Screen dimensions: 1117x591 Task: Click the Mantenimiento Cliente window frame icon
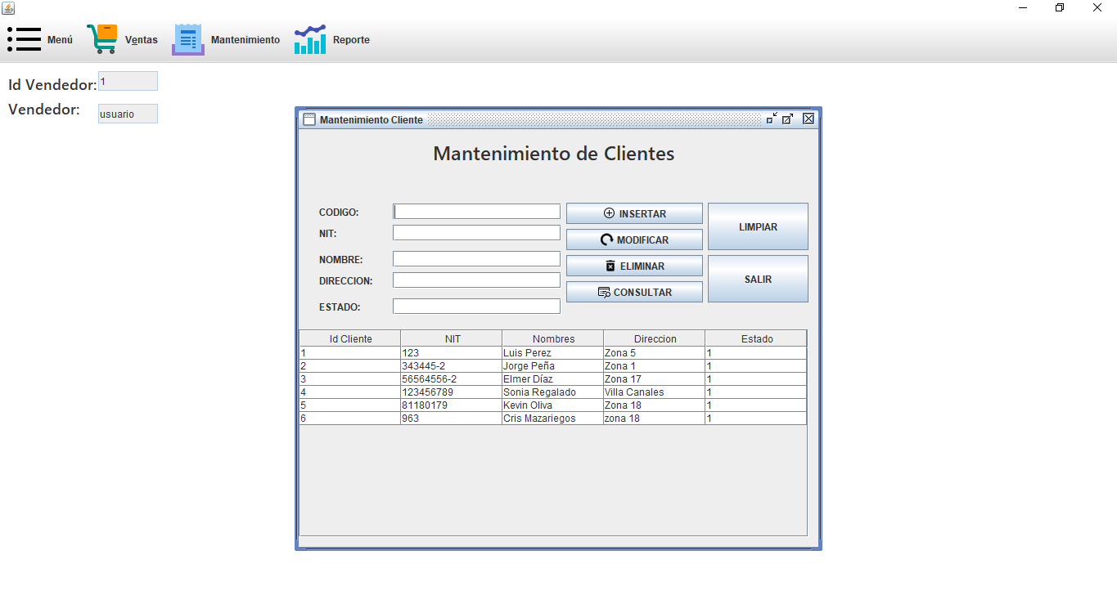pyautogui.click(x=309, y=119)
